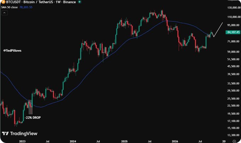241x143 pixels.
Task: Click the 20 label on the time axis
Action: [224, 141]
